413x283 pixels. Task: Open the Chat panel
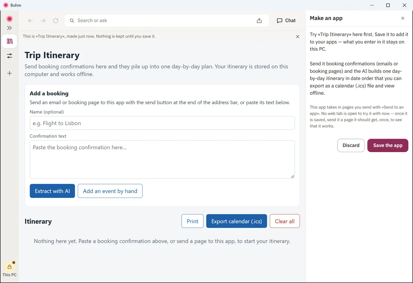[x=286, y=21]
